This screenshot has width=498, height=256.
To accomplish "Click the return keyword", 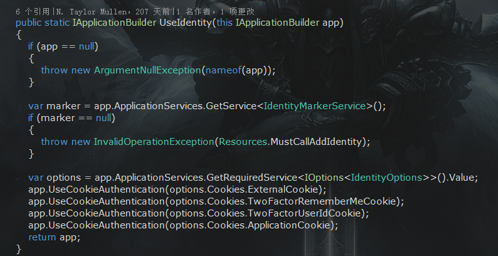I will 43,237.
